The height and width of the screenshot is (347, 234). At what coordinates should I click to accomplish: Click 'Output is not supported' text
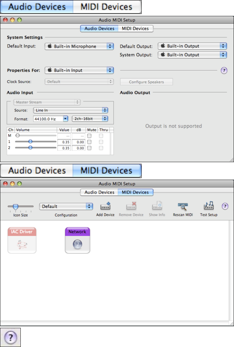pos(173,126)
